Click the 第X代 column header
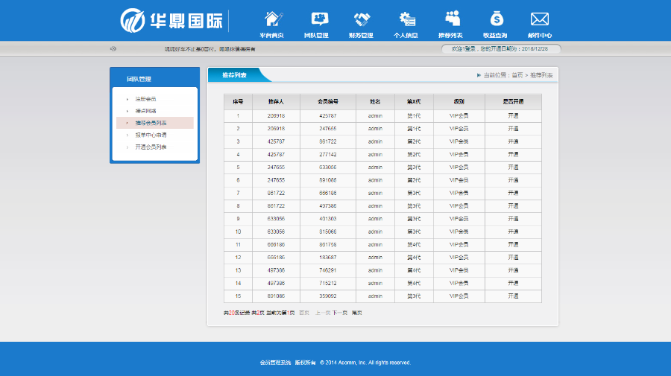This screenshot has width=671, height=376. tap(414, 102)
